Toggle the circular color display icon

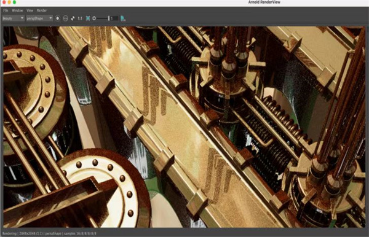point(58,18)
